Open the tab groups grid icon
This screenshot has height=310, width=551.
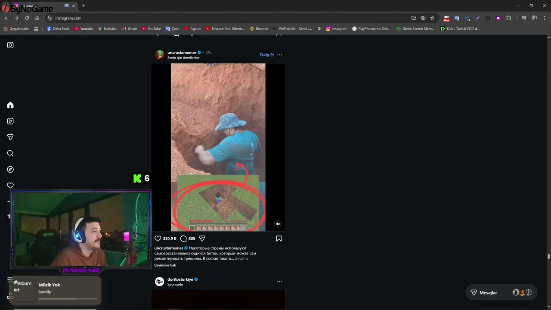(36, 29)
